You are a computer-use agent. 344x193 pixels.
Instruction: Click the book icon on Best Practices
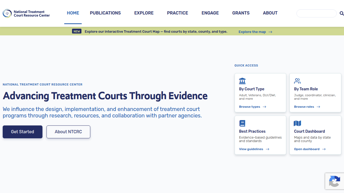tap(242, 123)
